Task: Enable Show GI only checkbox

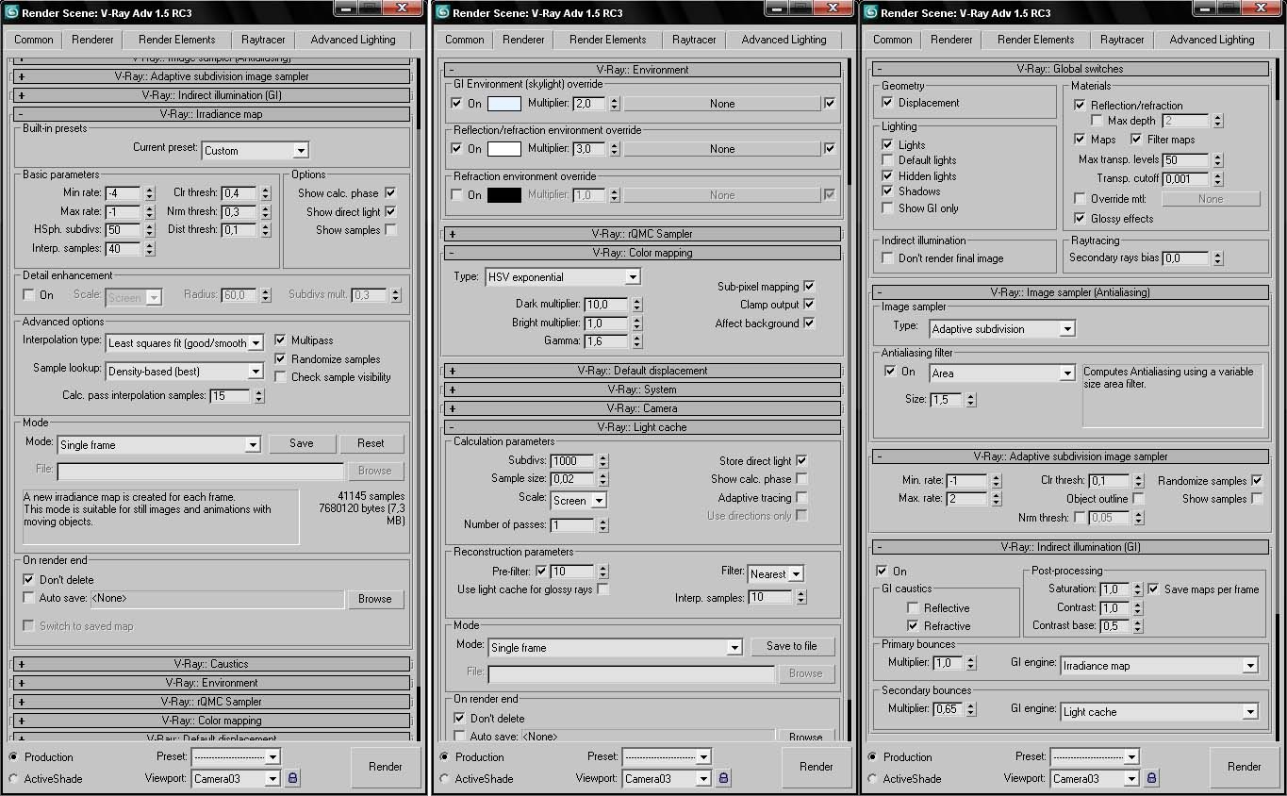Action: tap(887, 207)
